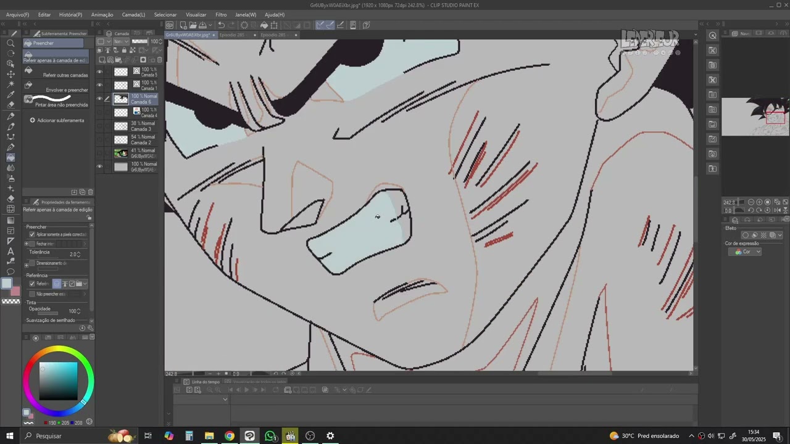Show the Camada 2 layer
790x444 pixels.
point(100,139)
